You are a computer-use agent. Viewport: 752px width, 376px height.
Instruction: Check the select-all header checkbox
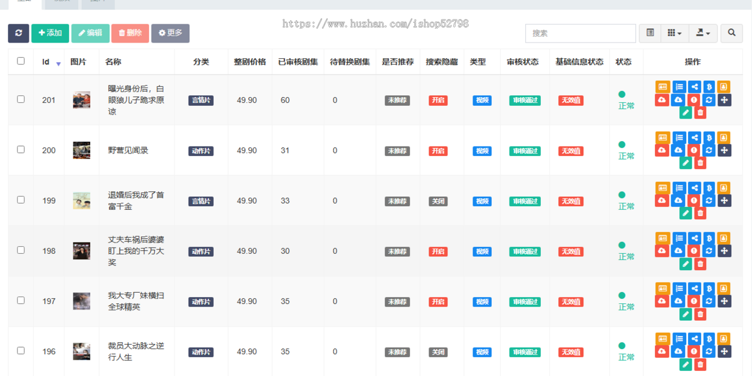pos(21,61)
